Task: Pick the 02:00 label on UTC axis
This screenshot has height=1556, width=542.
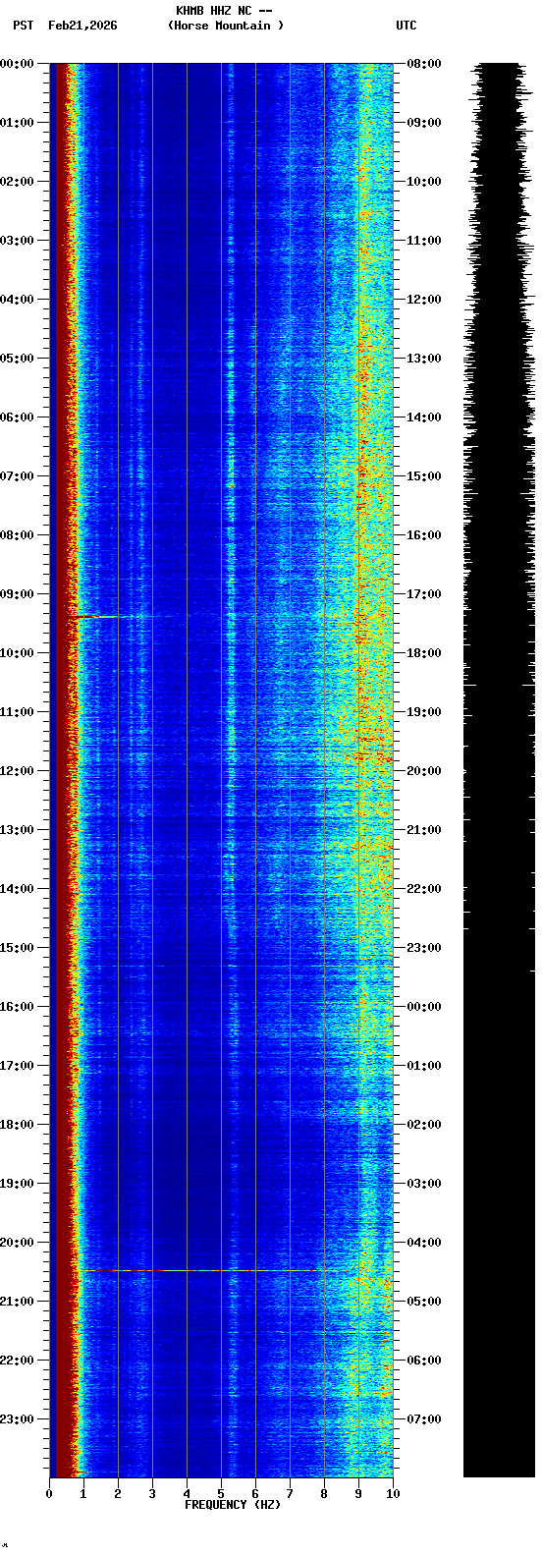Action: (424, 1125)
